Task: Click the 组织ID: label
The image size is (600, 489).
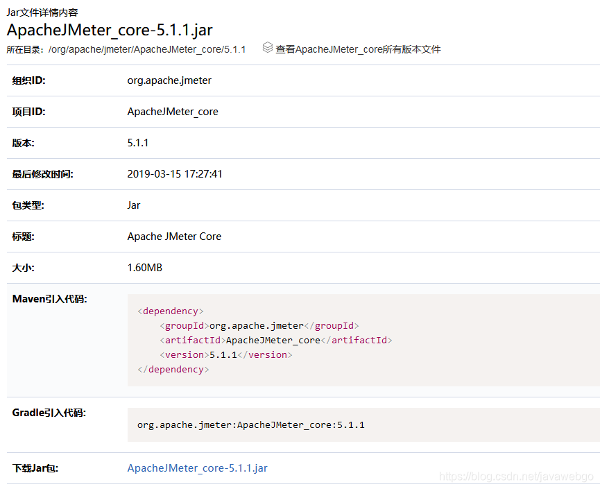Action: (28, 80)
